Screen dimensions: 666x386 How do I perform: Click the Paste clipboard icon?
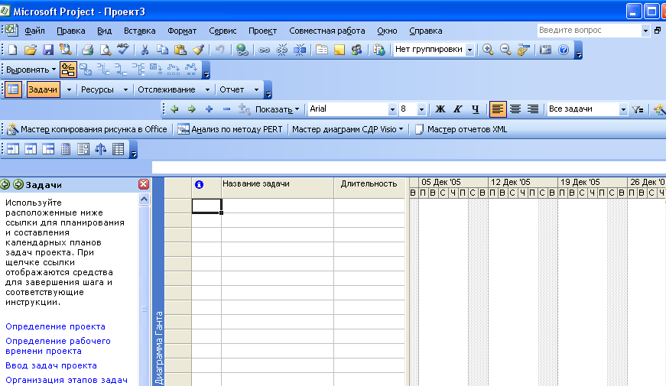pos(180,50)
